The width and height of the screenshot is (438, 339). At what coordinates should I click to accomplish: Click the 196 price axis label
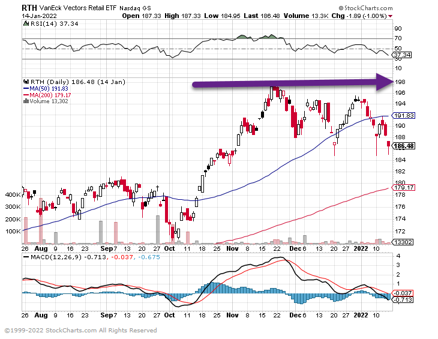[x=400, y=93]
